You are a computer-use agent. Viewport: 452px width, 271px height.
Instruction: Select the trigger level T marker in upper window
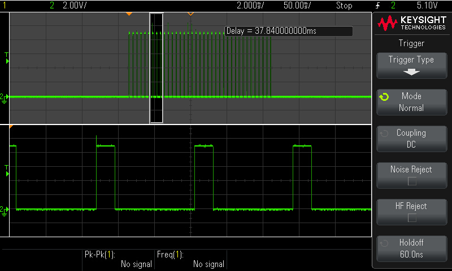pyautogui.click(x=6, y=57)
